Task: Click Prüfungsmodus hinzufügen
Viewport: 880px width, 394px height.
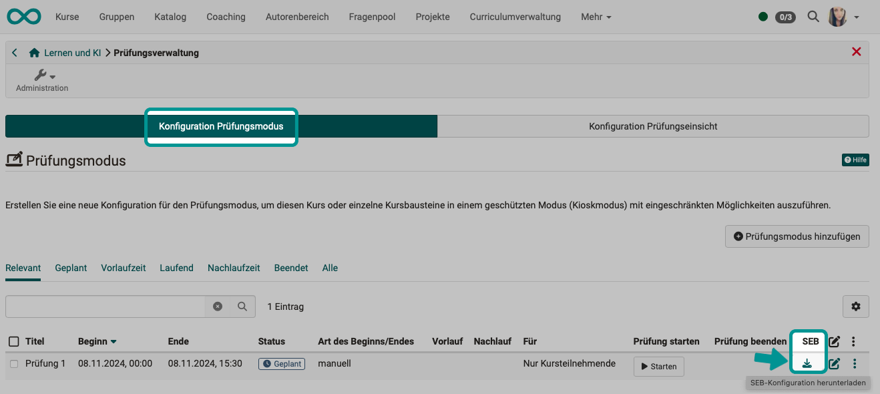Action: [x=797, y=236]
